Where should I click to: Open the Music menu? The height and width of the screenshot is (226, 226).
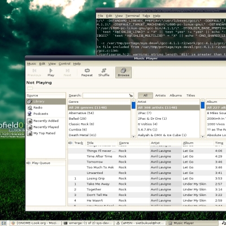(x=32, y=64)
